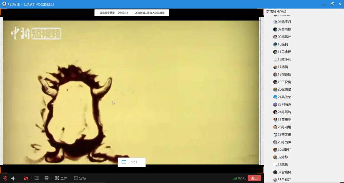
Task: Click avatar of 24陈燕玲
Action: coord(275,112)
